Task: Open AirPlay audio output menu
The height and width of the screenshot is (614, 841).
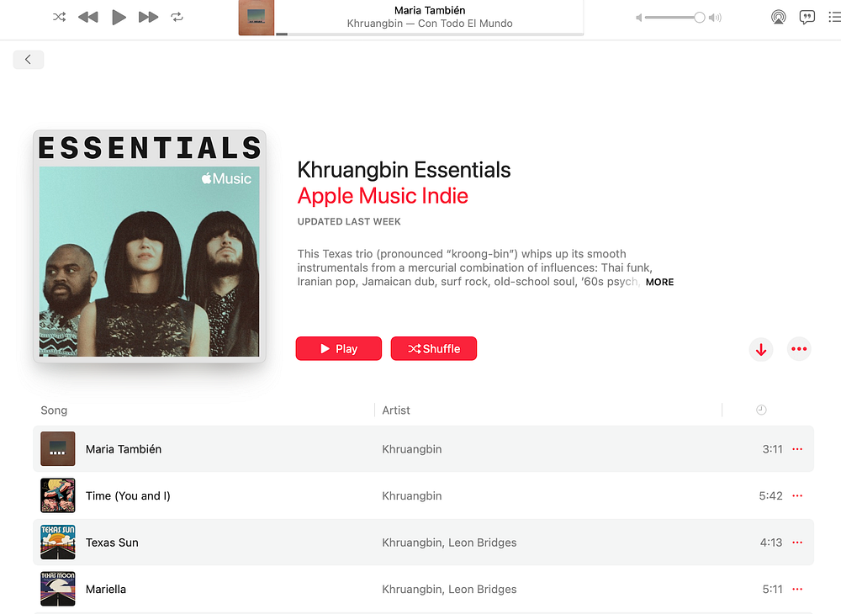Action: pos(778,17)
